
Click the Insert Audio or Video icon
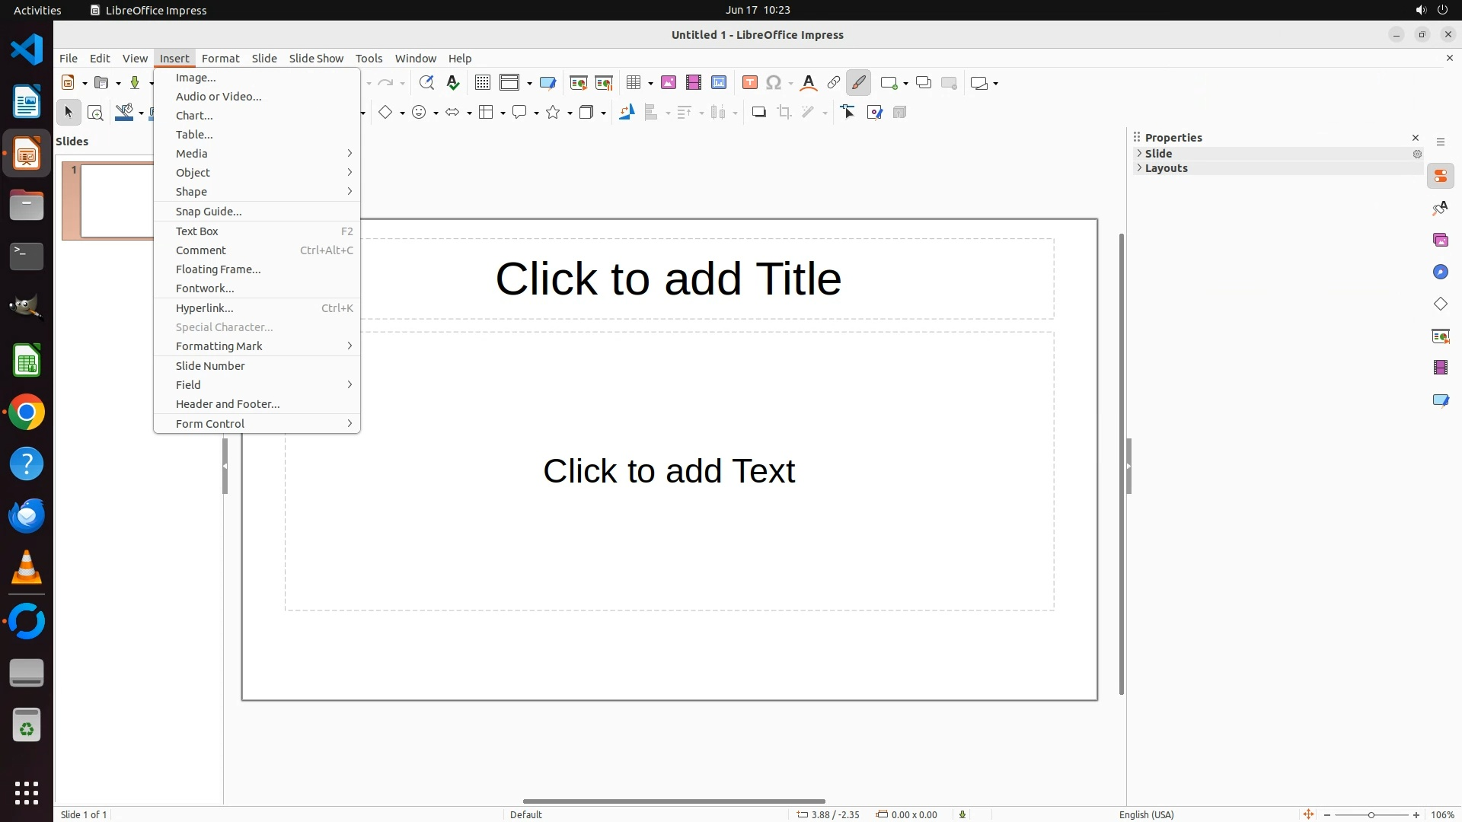693,83
